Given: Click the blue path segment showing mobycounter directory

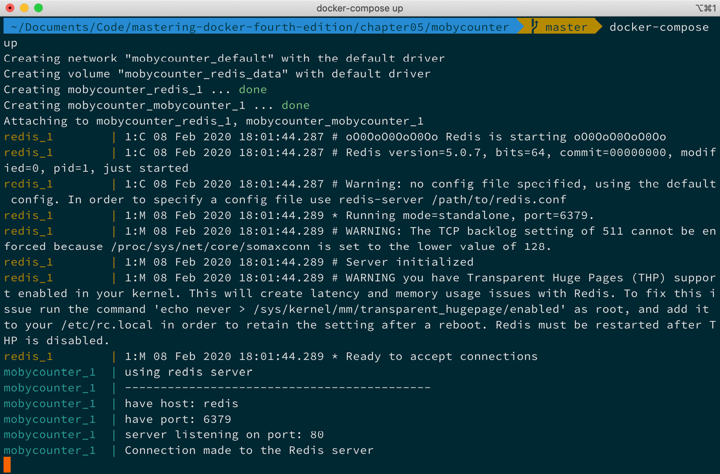Looking at the screenshot, I should coord(472,27).
